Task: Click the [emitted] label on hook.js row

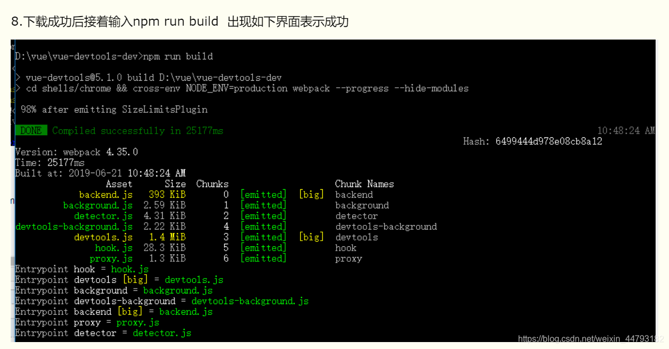Action: click(263, 247)
